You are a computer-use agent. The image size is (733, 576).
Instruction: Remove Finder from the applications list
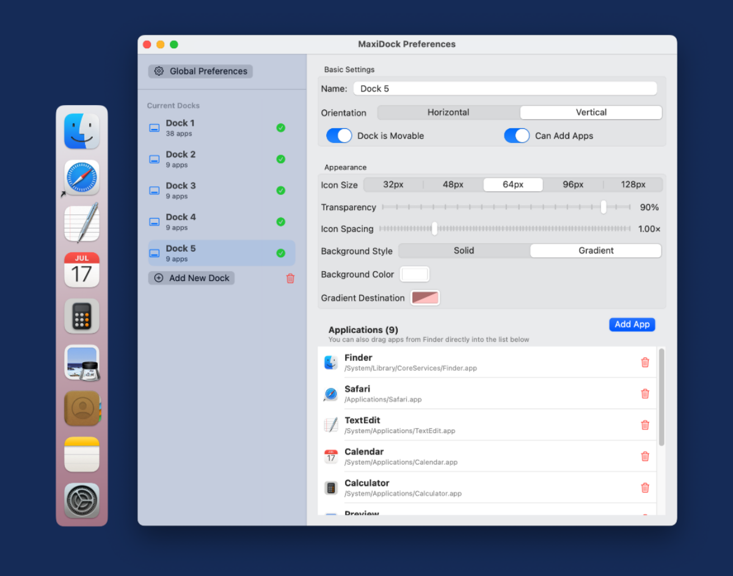click(x=645, y=362)
